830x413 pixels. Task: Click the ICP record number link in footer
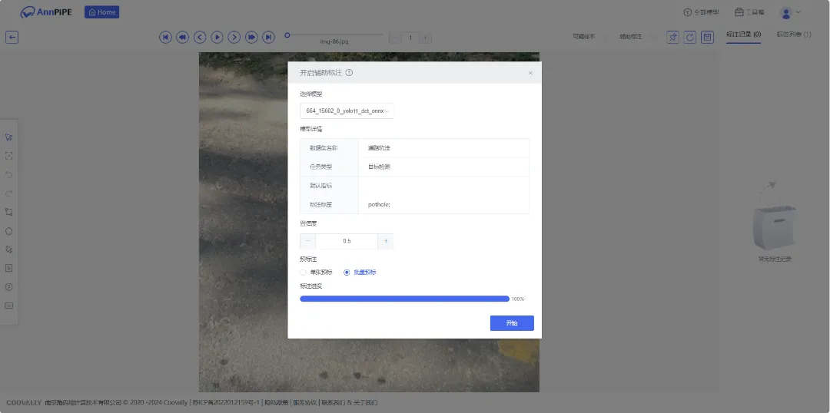tap(226, 402)
